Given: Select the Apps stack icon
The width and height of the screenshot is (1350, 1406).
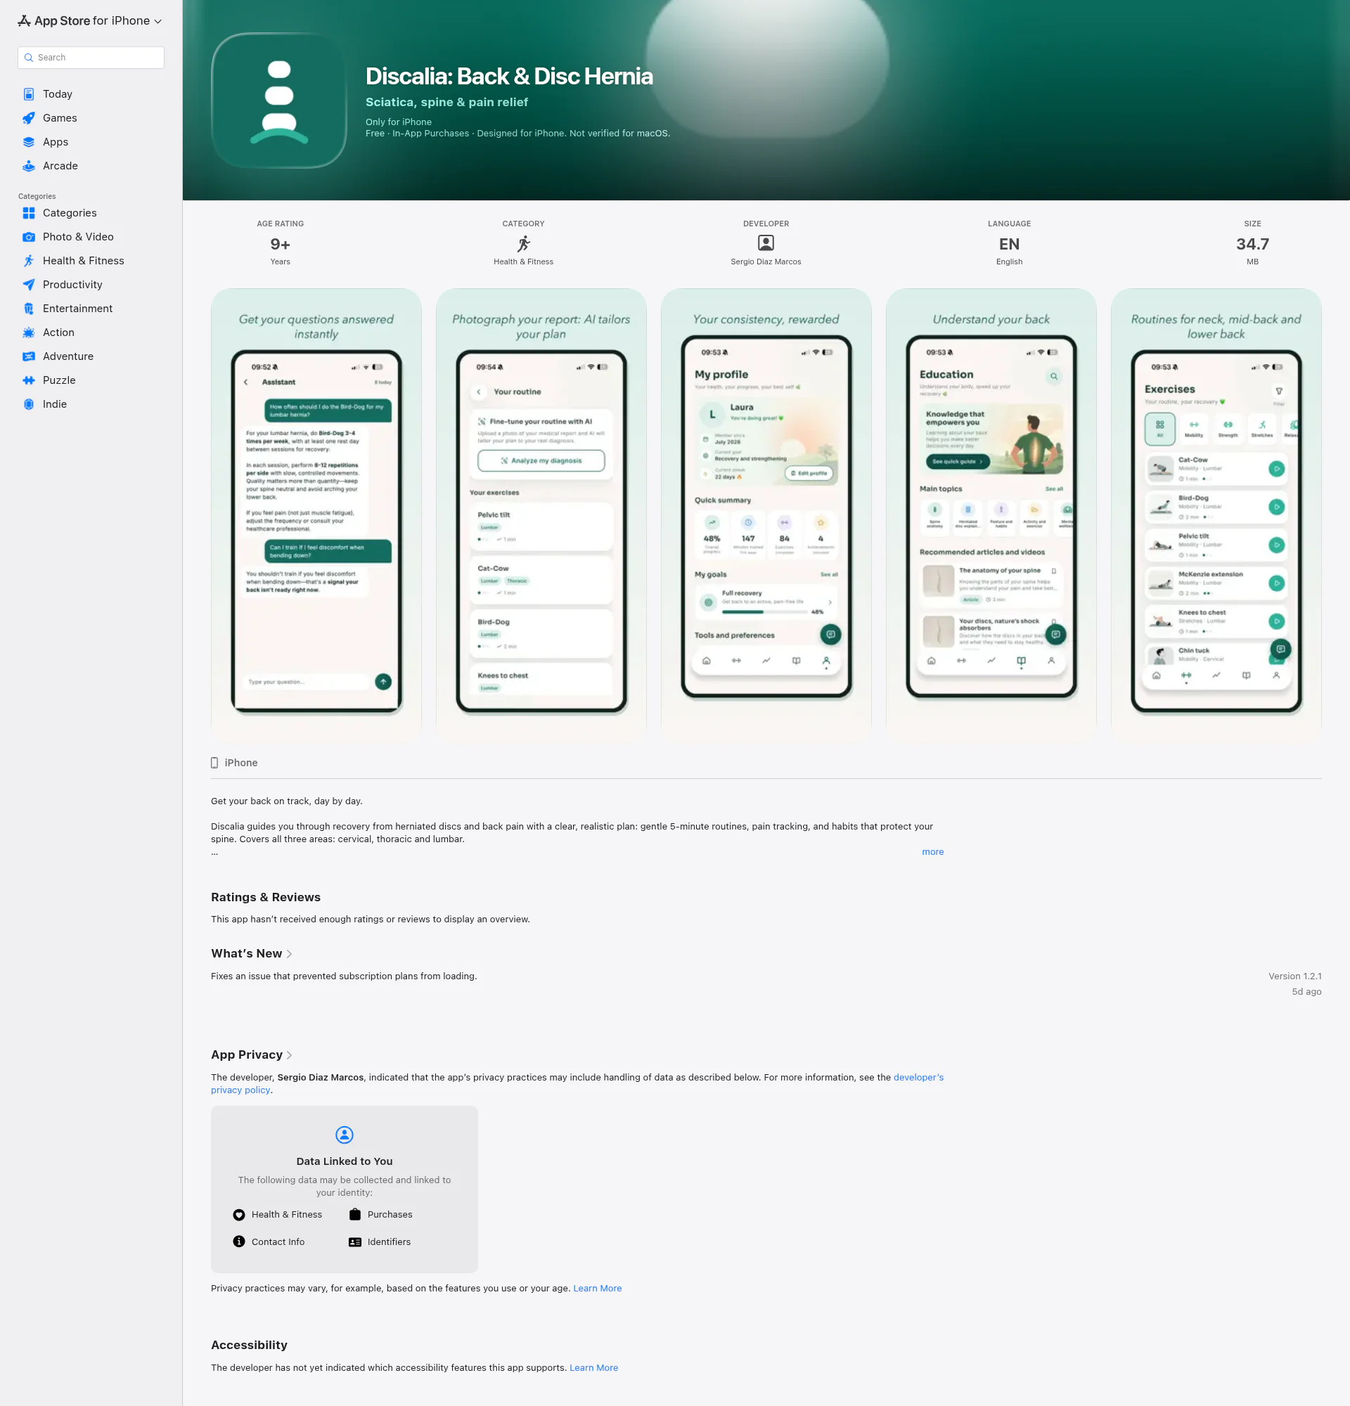Looking at the screenshot, I should click(29, 142).
